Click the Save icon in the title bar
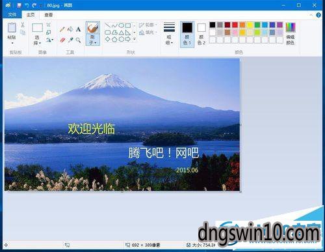325x252 pixels. coord(19,5)
